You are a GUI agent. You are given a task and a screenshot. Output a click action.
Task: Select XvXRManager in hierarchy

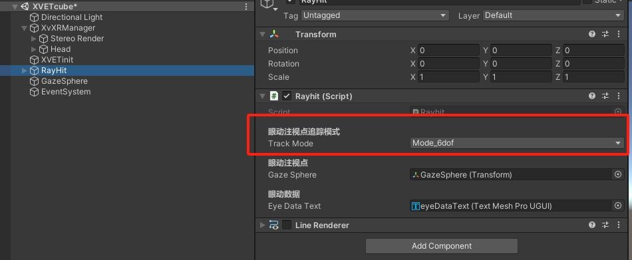tap(68, 28)
